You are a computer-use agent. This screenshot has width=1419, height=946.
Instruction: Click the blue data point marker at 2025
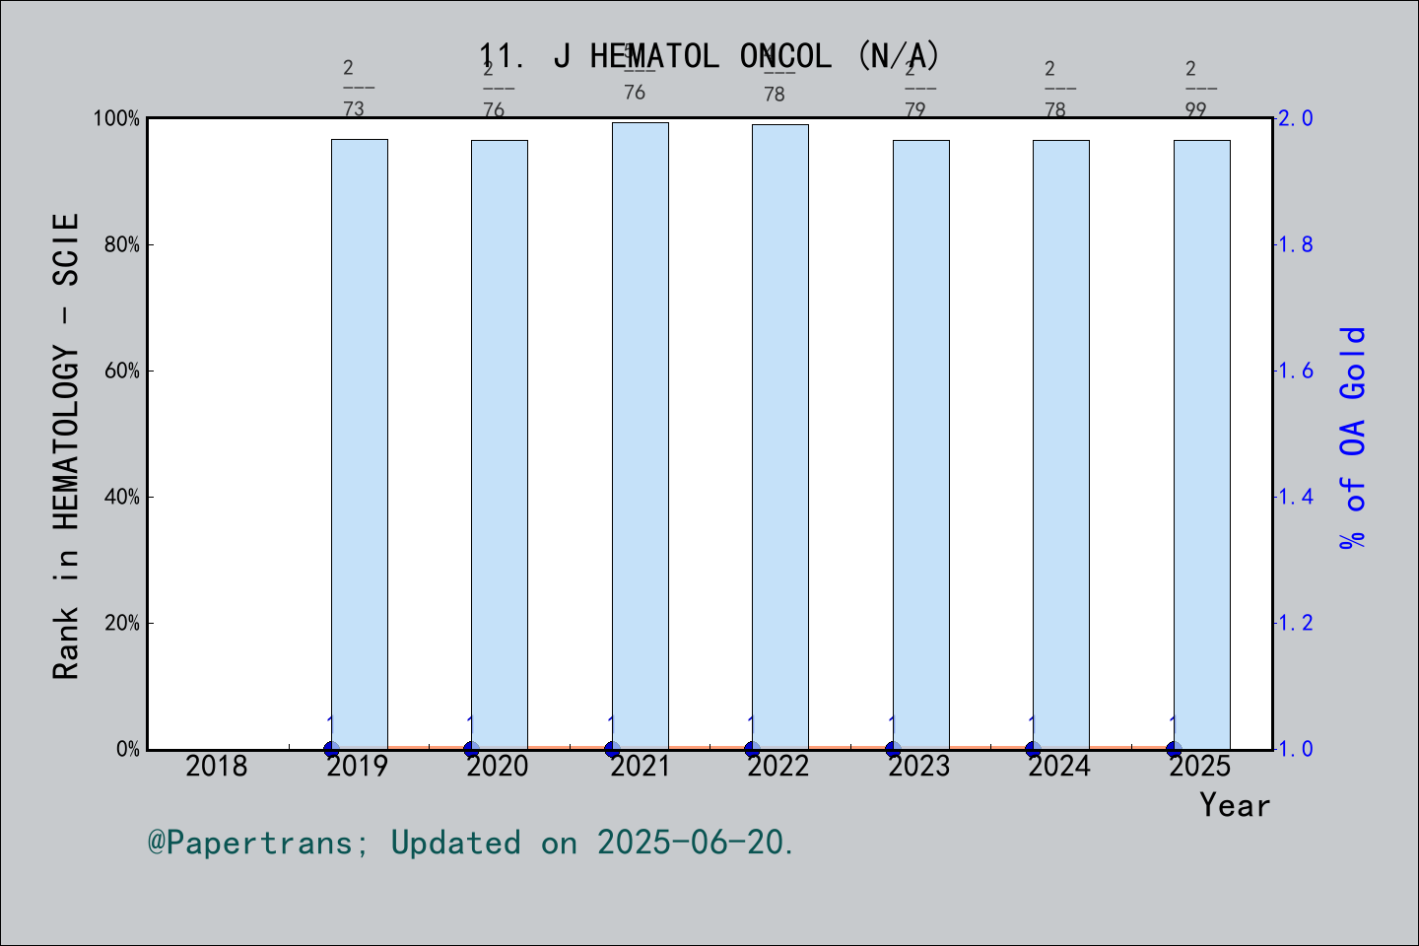coord(1173,748)
